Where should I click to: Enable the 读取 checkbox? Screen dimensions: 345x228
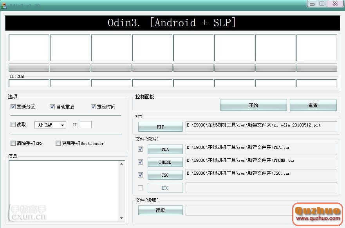[13, 125]
